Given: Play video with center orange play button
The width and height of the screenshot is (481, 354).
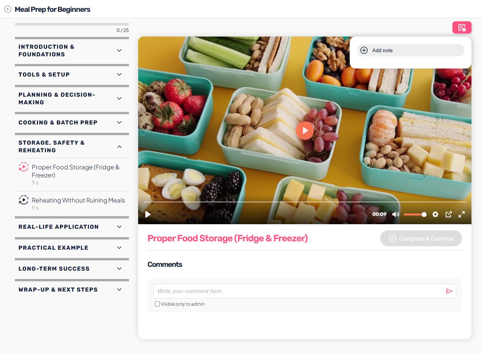Looking at the screenshot, I should (305, 131).
